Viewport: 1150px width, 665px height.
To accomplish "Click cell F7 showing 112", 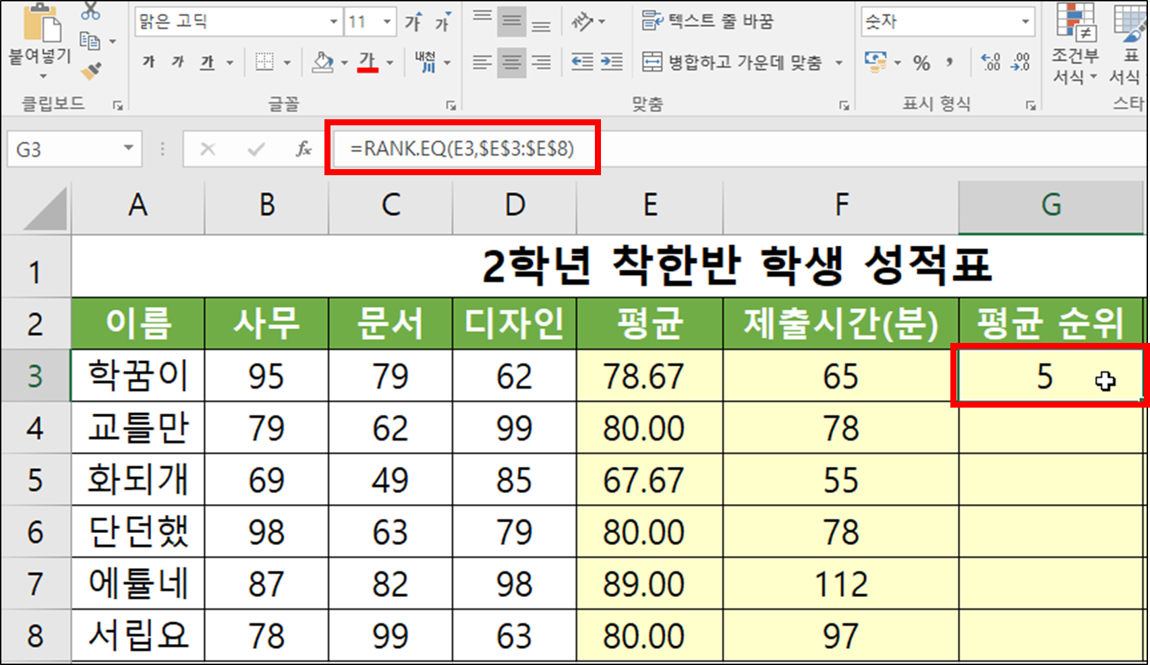I will [840, 583].
